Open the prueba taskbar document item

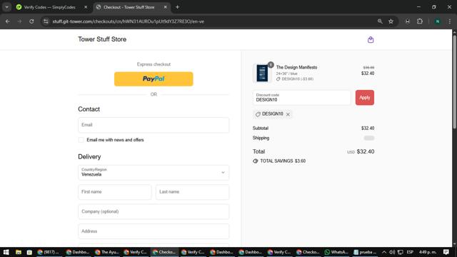(x=365, y=252)
